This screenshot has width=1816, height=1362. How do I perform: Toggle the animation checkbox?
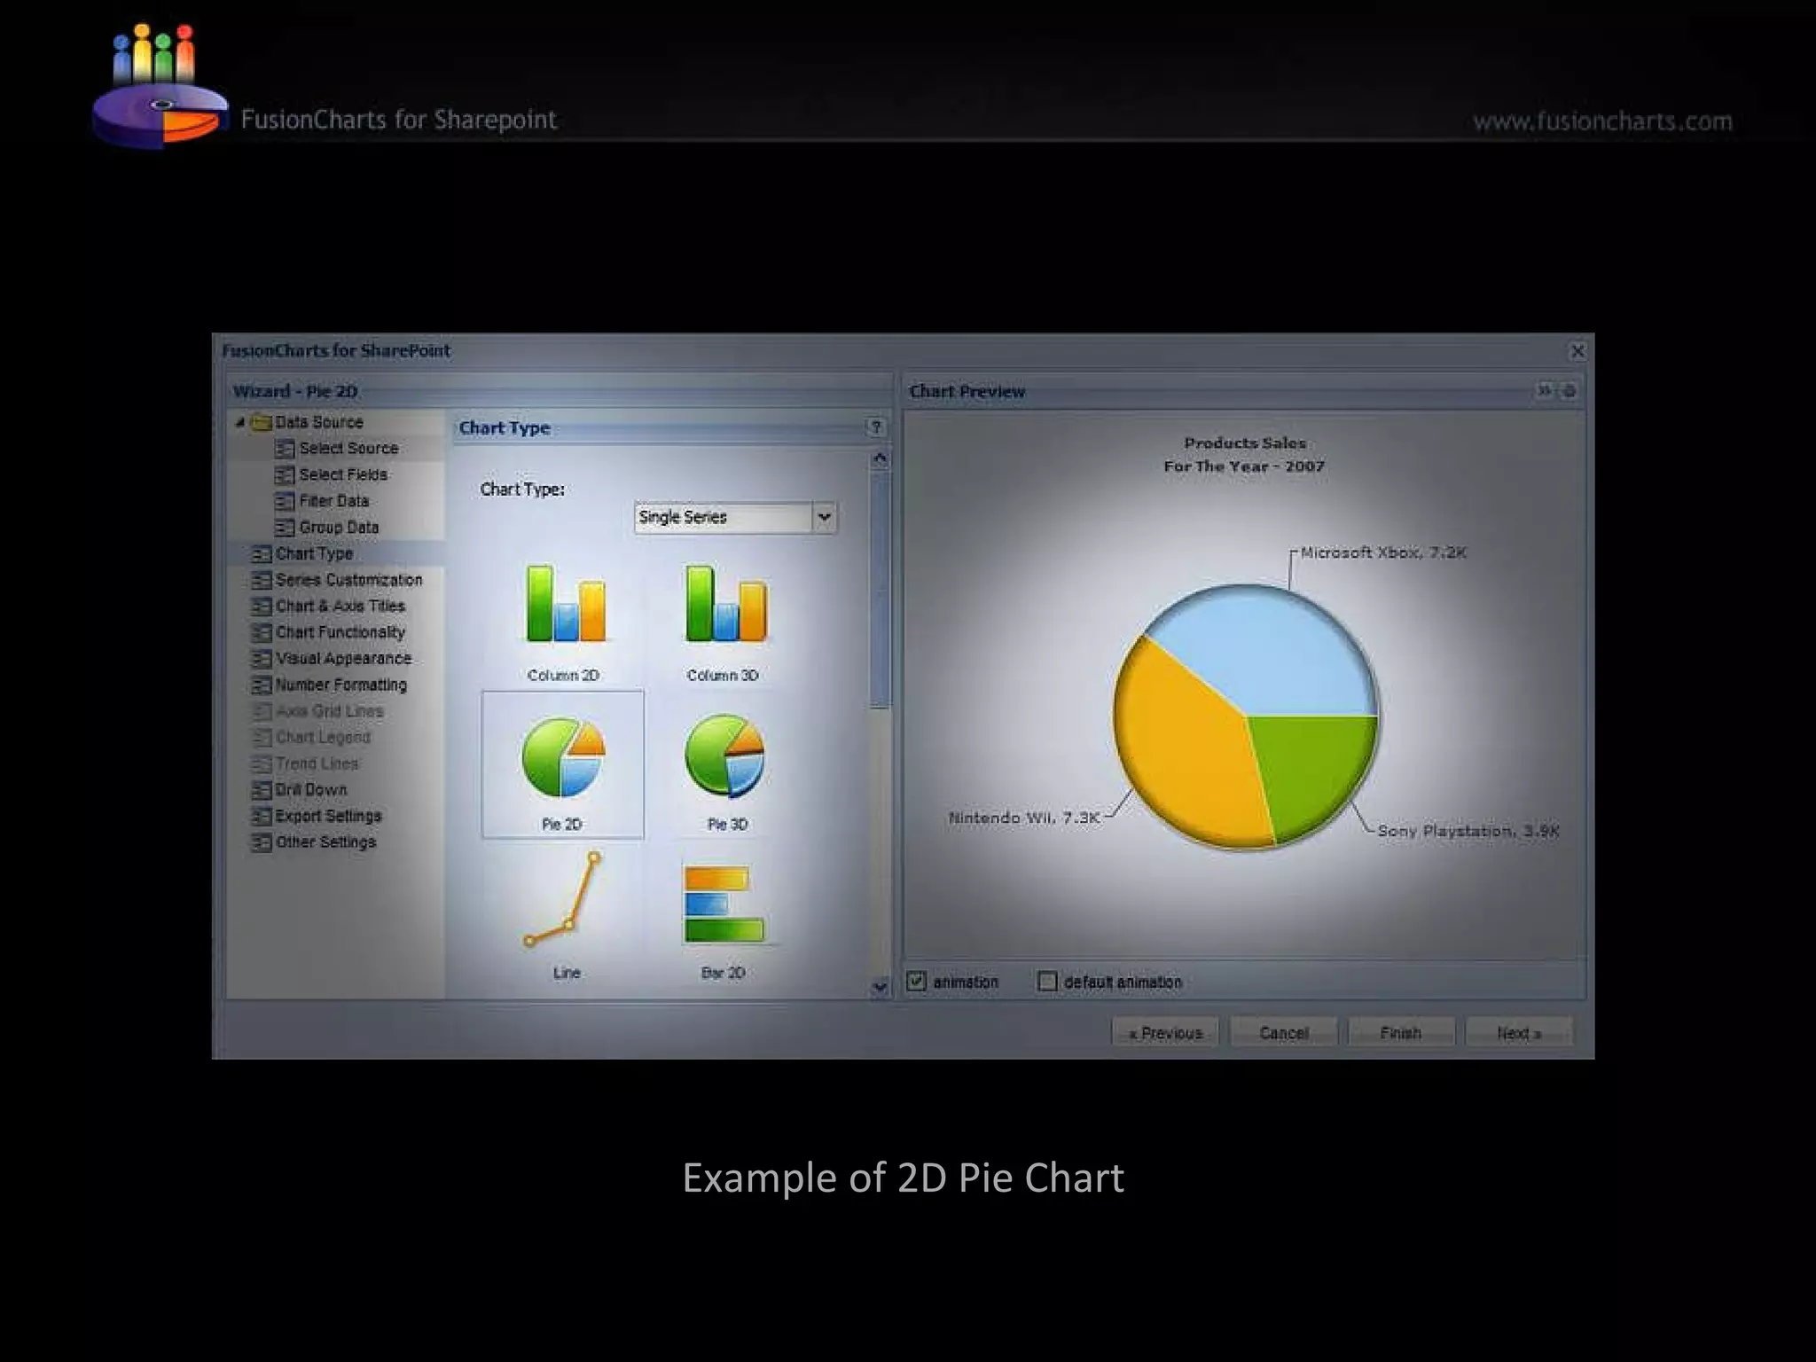pos(917,981)
